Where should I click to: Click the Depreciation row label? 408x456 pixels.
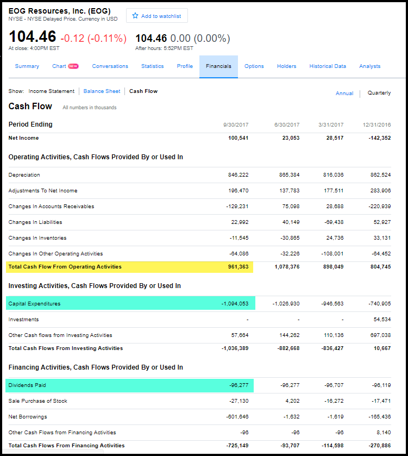[24, 175]
